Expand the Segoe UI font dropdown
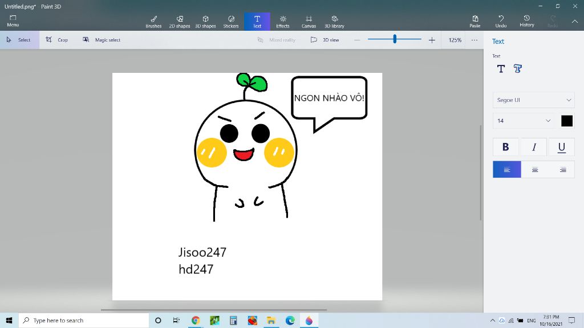The height and width of the screenshot is (328, 584). [533, 100]
